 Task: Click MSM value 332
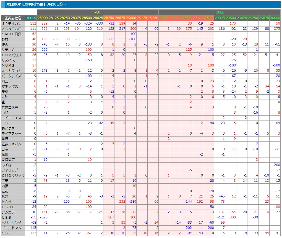(x=122, y=201)
